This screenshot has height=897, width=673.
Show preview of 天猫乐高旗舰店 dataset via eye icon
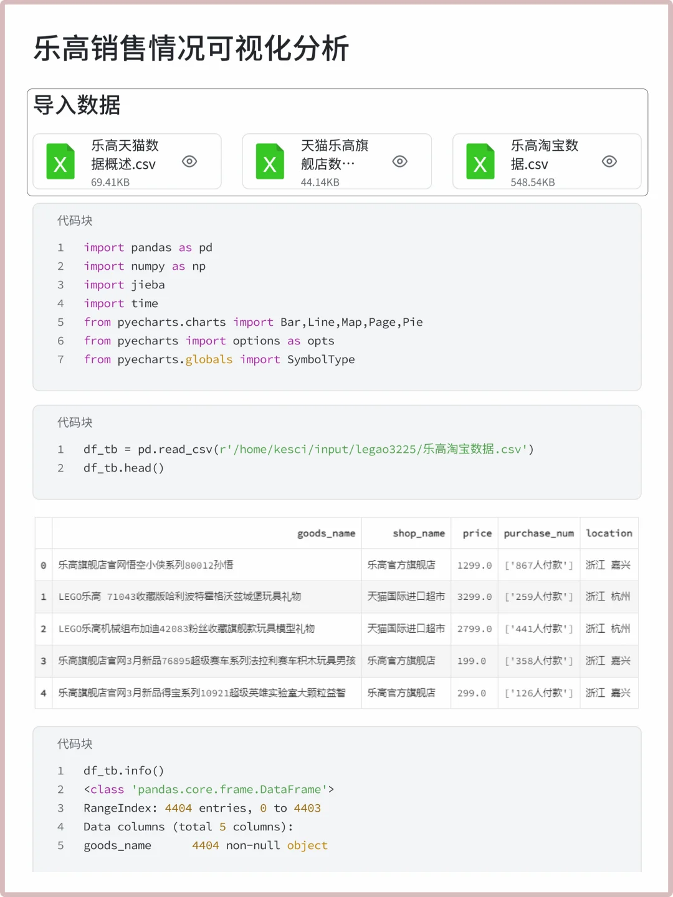[x=399, y=161]
